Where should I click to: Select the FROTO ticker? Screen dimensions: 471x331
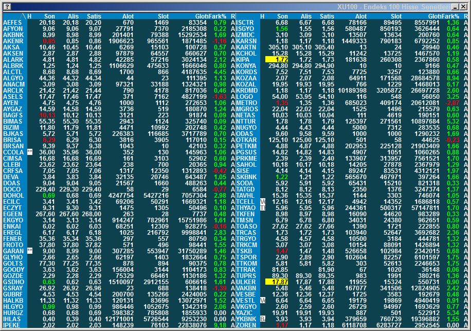pyautogui.click(x=13, y=245)
